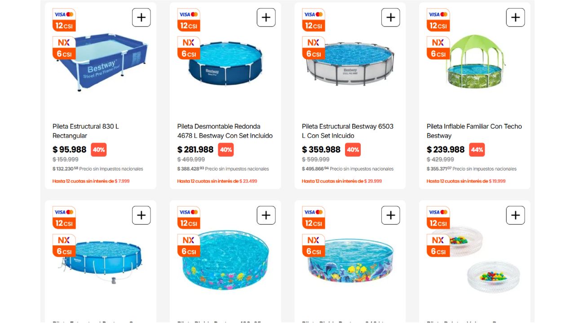Click the VISA 12 CSI badge on Pileta Estructural 830 L

[x=64, y=20]
